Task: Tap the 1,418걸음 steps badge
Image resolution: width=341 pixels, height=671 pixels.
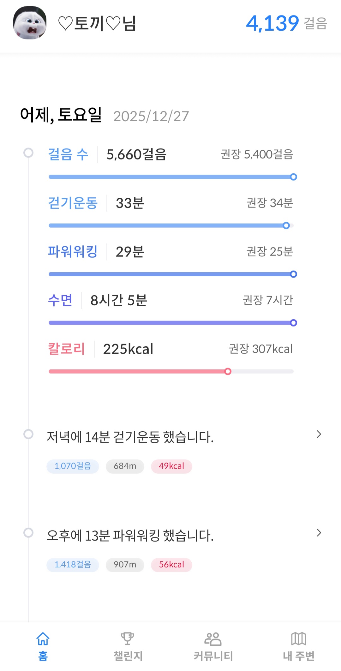Action: (73, 565)
